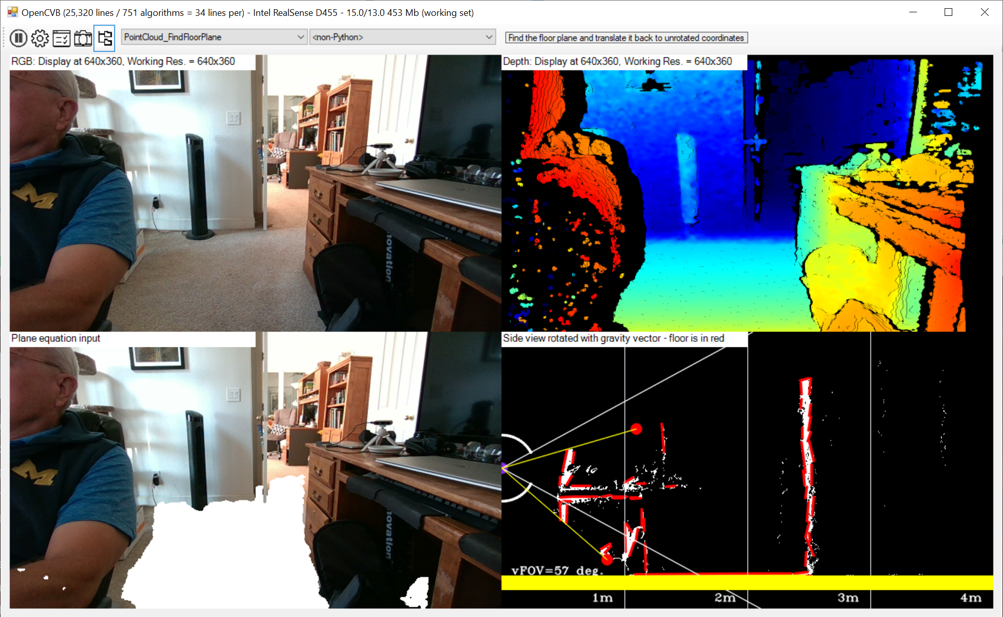
Task: Expand the PointCloud_FindFloorPlane algorithm dropdown
Action: pos(301,37)
